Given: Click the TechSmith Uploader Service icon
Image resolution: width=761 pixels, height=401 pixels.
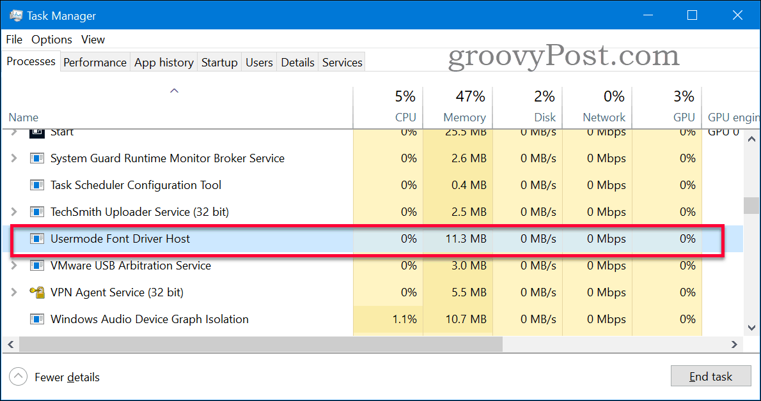Looking at the screenshot, I should click(36, 211).
